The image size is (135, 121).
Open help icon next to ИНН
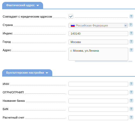(131, 84)
